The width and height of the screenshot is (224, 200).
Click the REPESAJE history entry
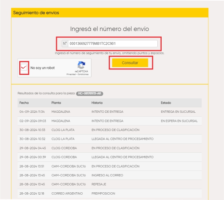[x=99, y=184]
